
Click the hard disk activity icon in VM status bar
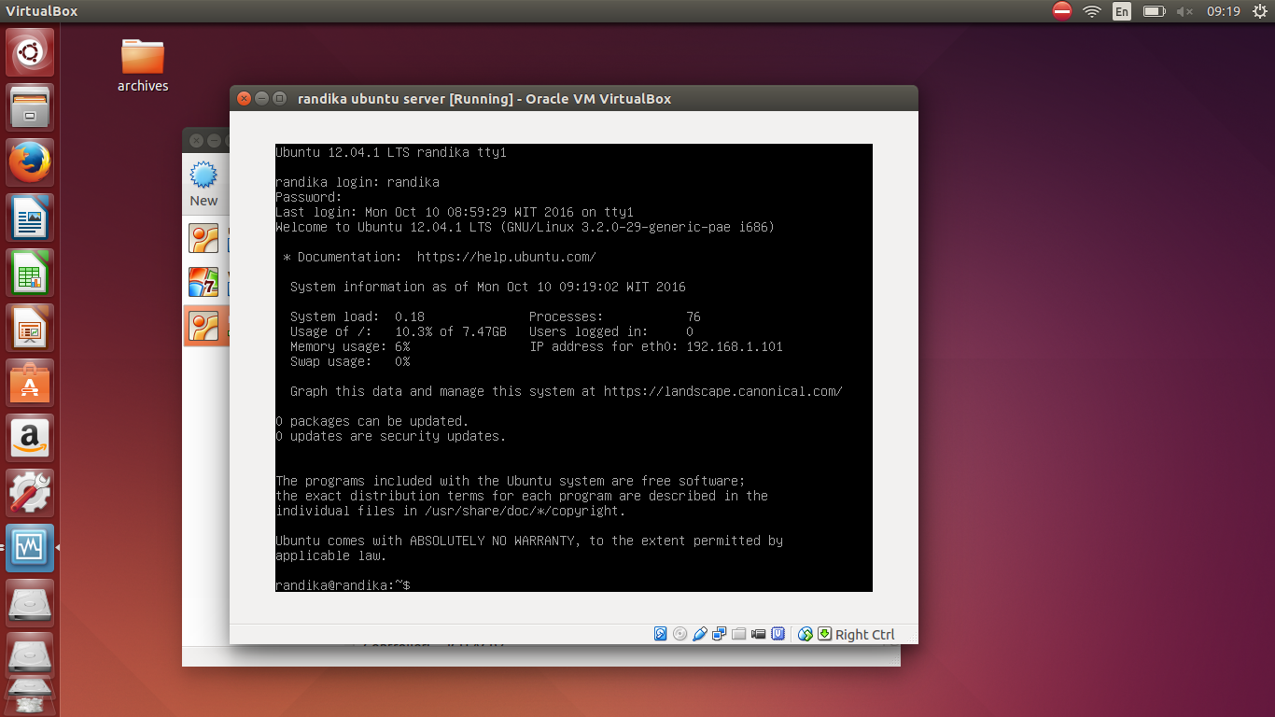(660, 633)
